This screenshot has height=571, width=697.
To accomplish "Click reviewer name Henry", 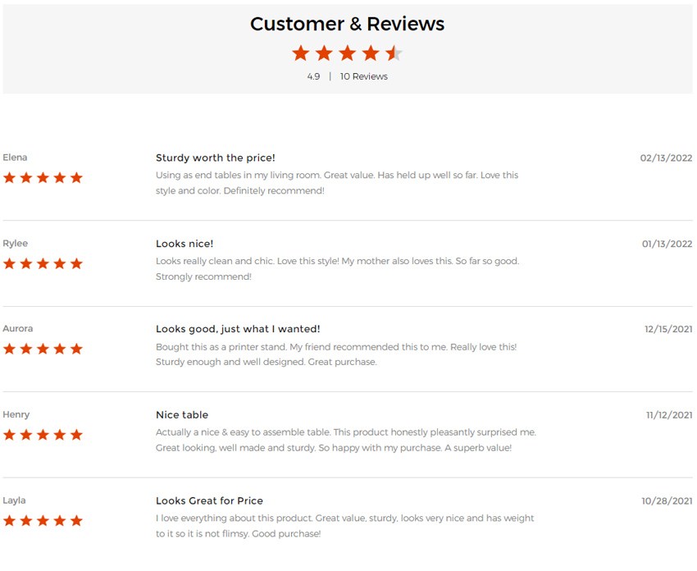I will pyautogui.click(x=16, y=415).
